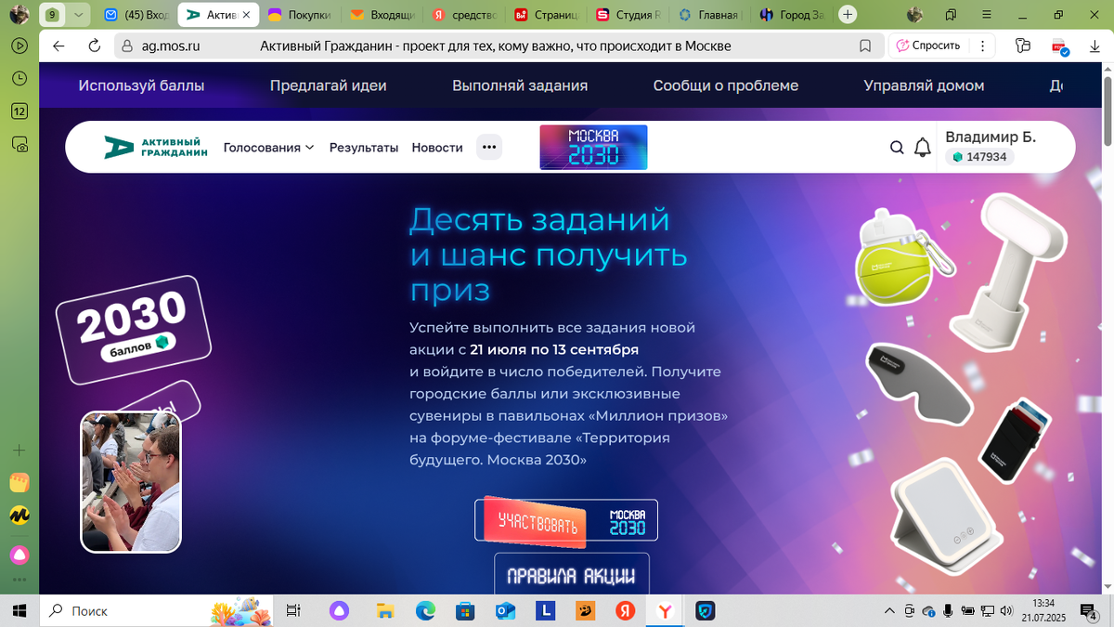Viewport: 1114px width, 627px height.
Task: Open new browser tab plus button
Action: coord(847,15)
